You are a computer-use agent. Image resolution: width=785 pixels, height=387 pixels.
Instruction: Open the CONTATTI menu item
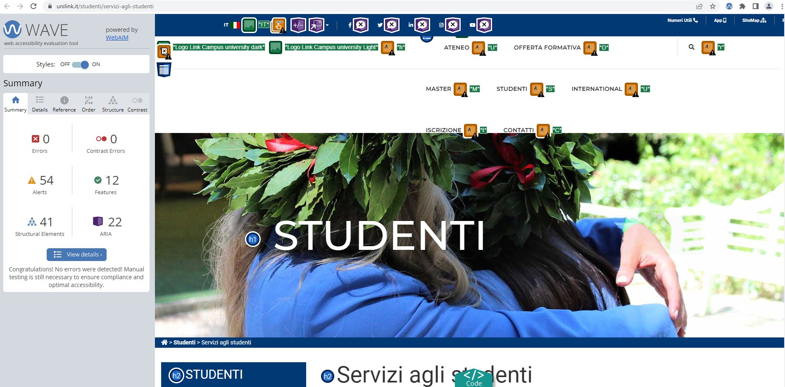tap(519, 130)
